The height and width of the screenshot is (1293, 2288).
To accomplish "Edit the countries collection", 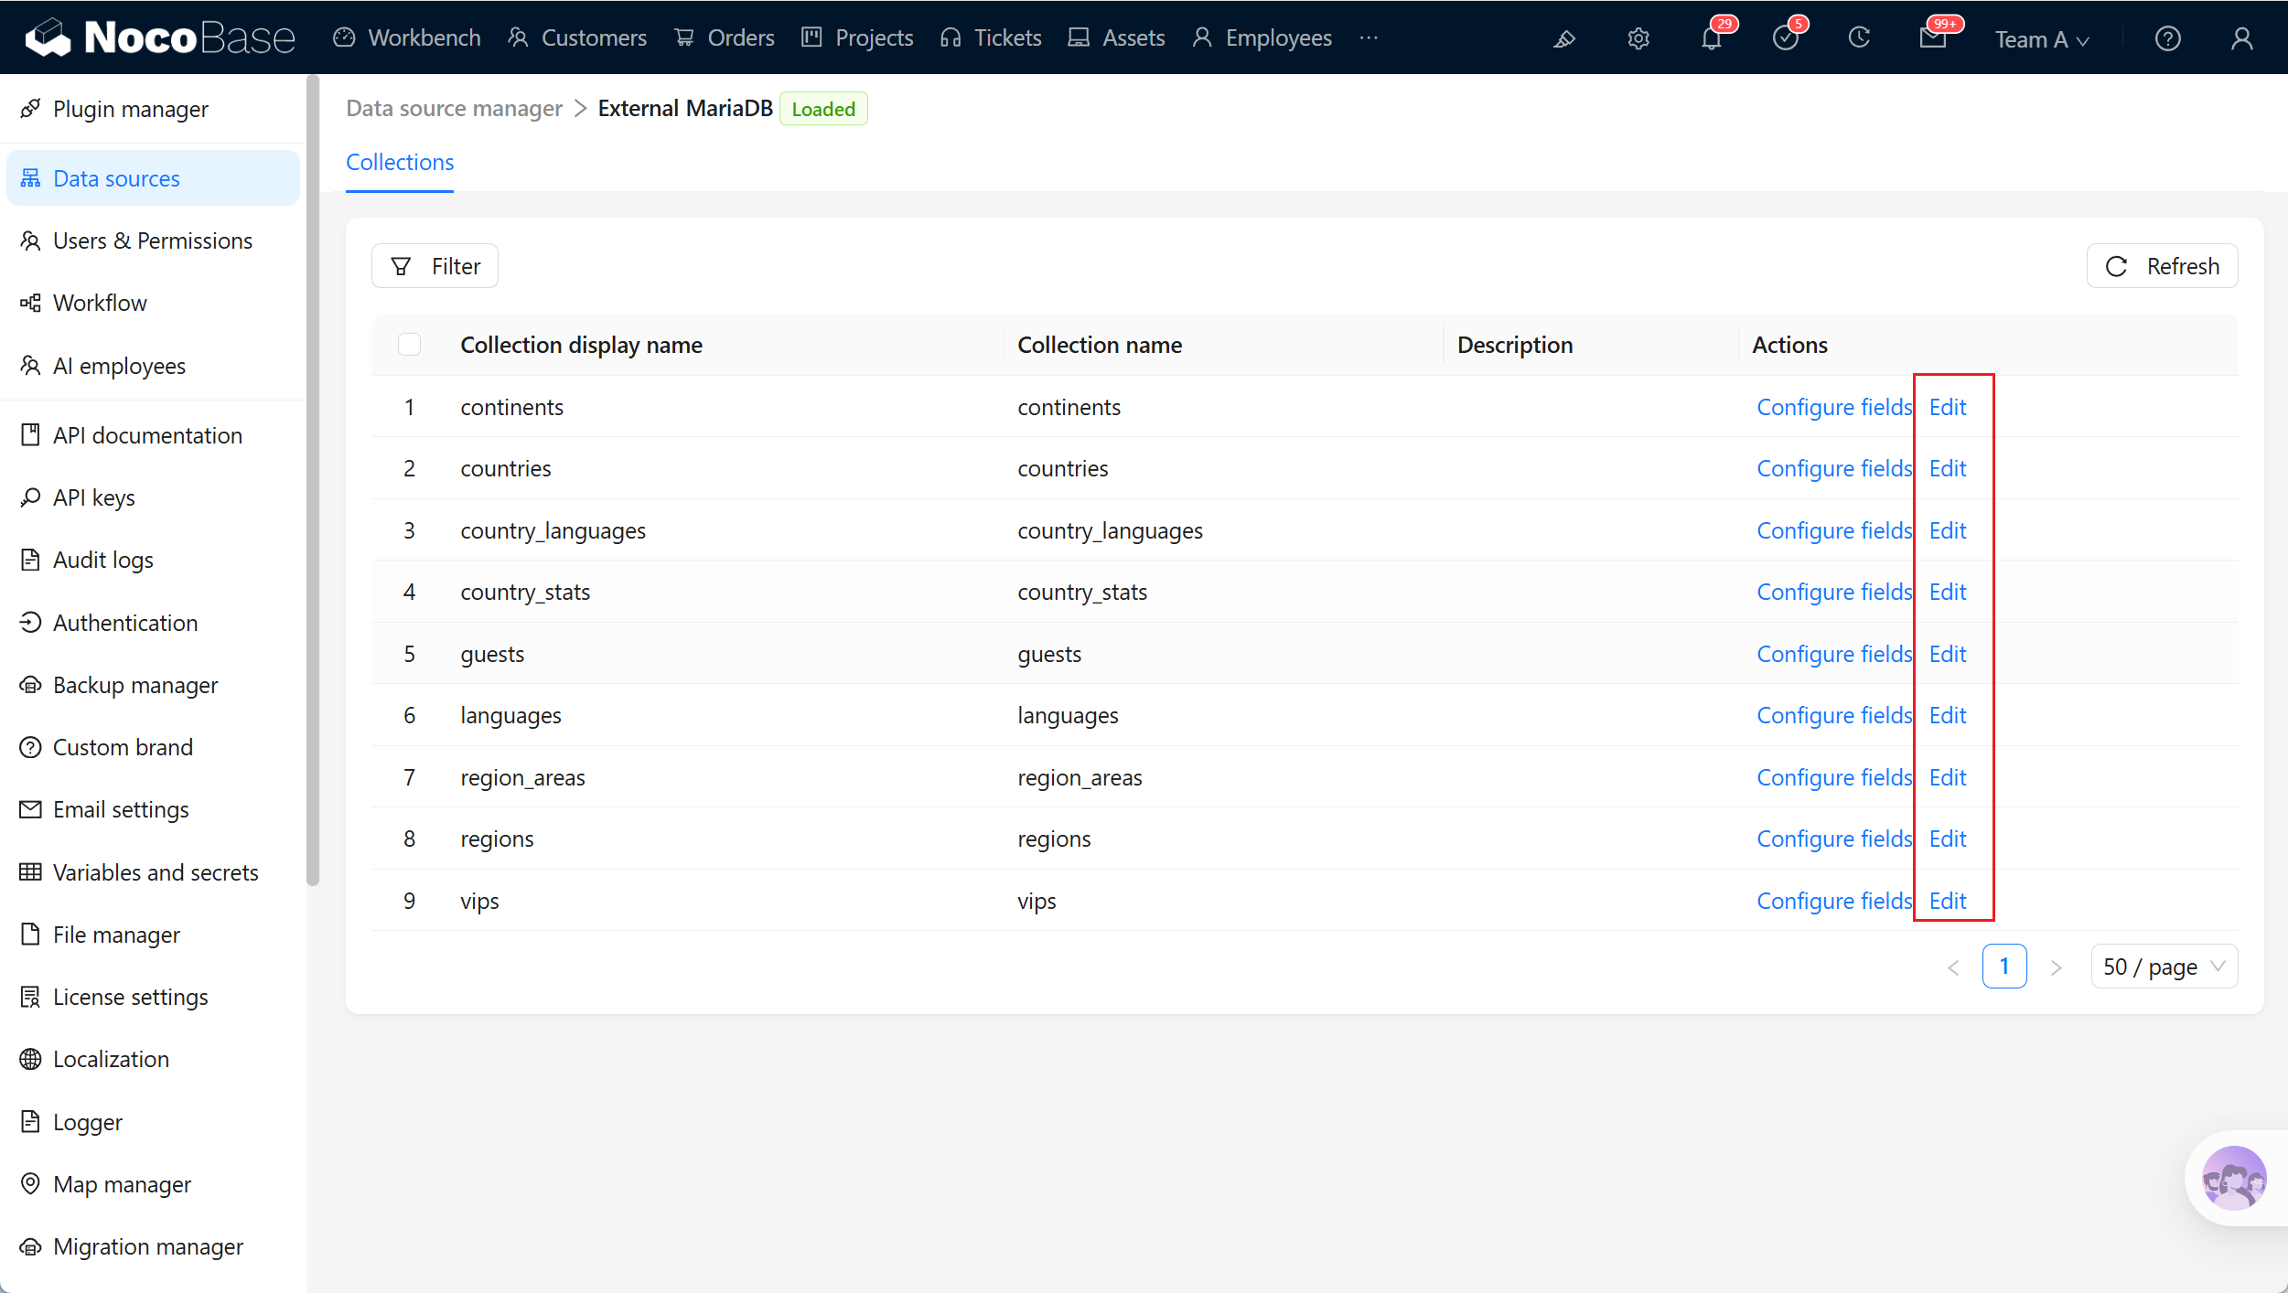I will pyautogui.click(x=1948, y=468).
